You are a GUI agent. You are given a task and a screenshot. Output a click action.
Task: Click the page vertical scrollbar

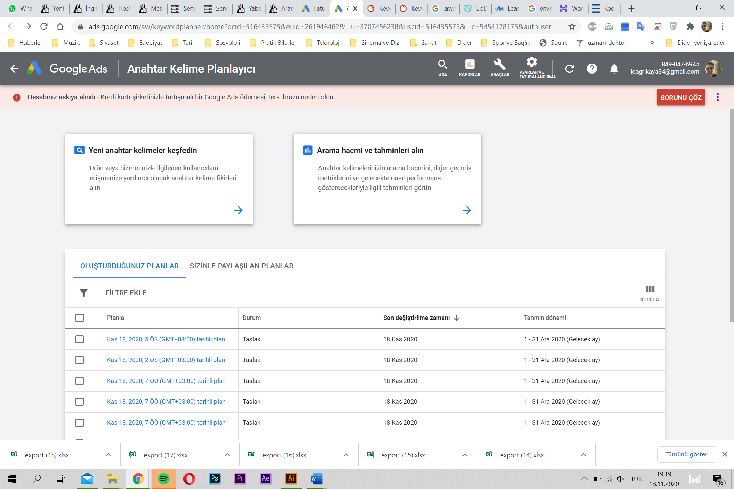(x=731, y=216)
